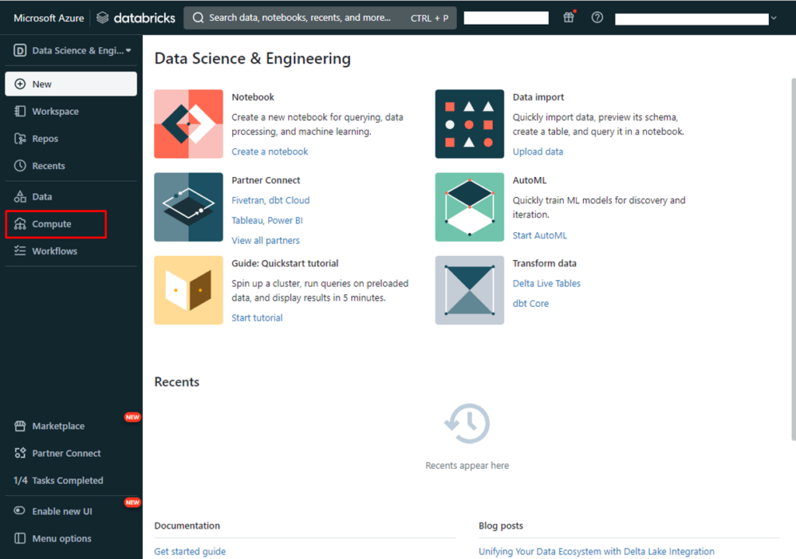Click the Start AutoML link
The height and width of the screenshot is (559, 796).
(x=539, y=235)
